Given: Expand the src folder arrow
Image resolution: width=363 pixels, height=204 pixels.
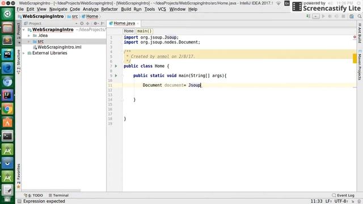Looking at the screenshot, I should click(29, 41).
